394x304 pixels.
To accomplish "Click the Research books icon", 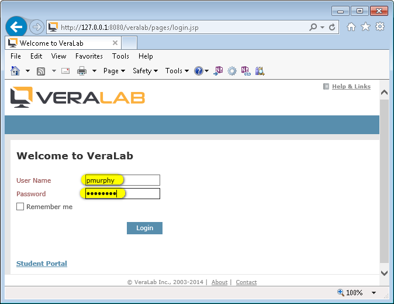I will pos(260,71).
